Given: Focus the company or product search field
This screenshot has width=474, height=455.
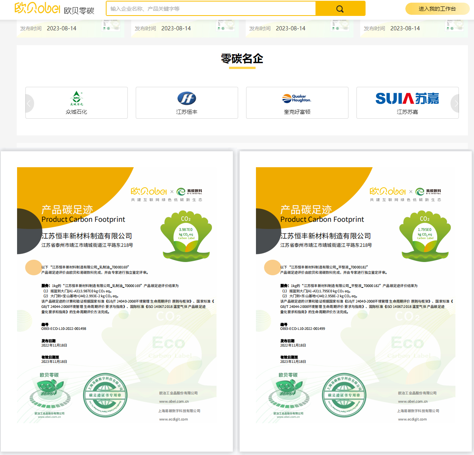Looking at the screenshot, I should pyautogui.click(x=211, y=9).
